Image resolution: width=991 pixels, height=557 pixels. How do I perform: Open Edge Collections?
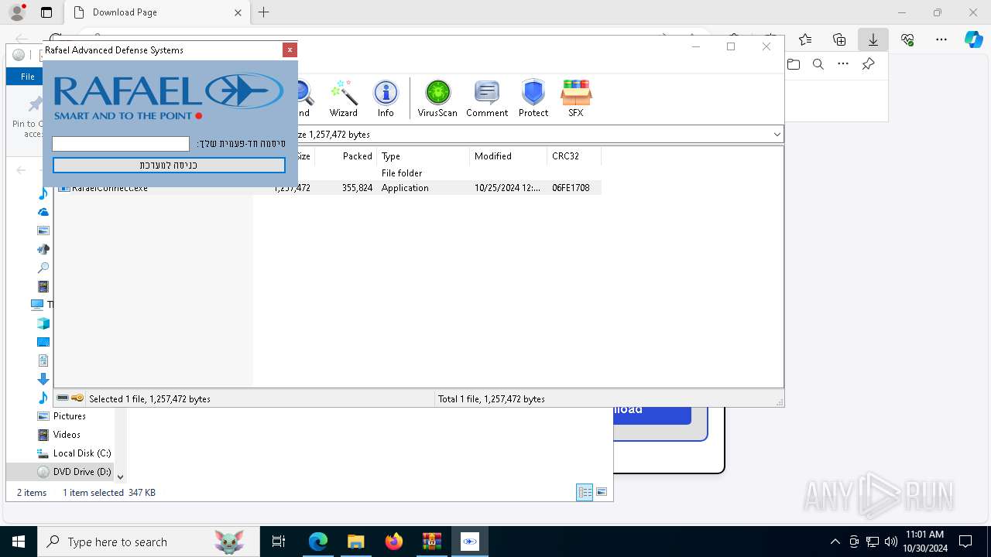pos(839,39)
